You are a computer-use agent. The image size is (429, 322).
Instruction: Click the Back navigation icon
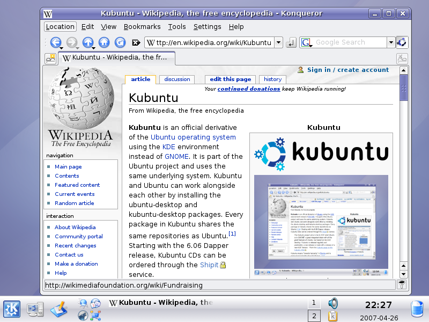click(x=56, y=42)
